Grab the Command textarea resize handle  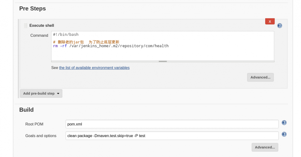[x=163, y=61]
